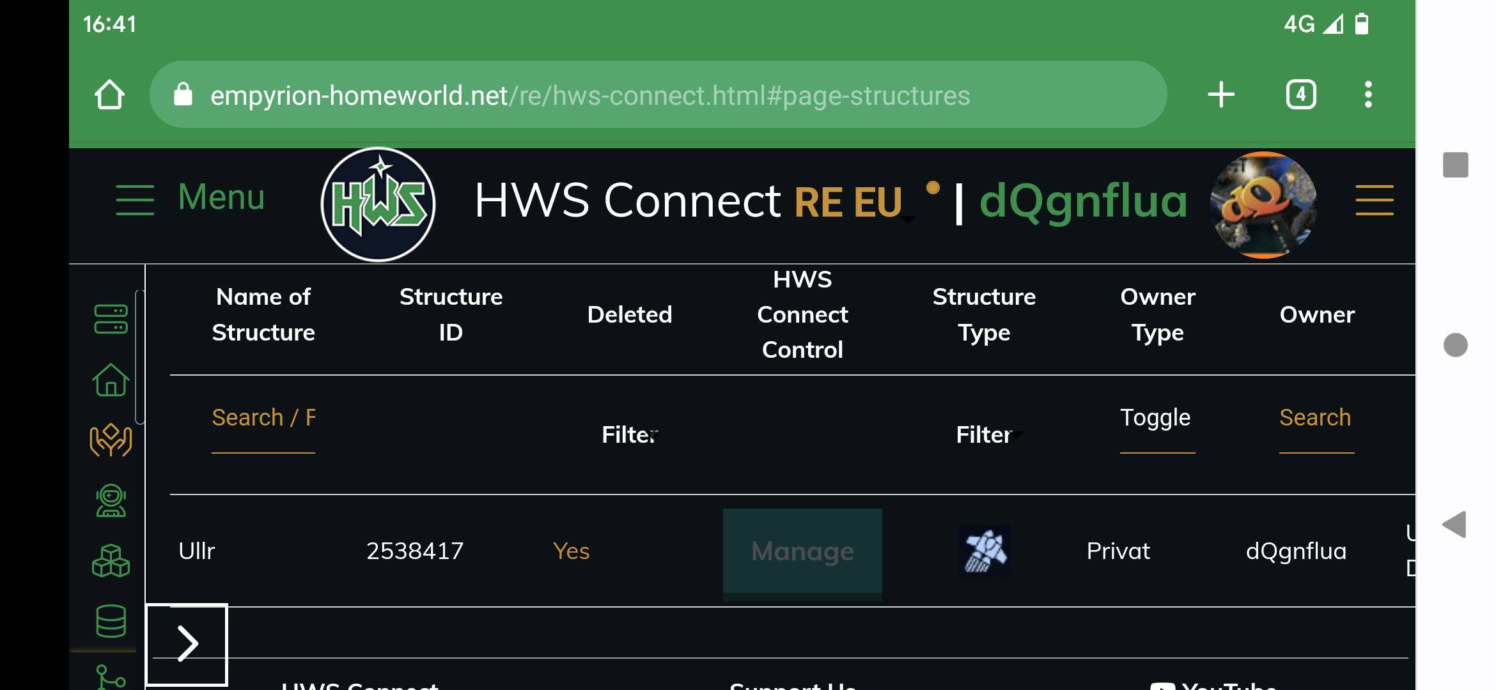The height and width of the screenshot is (690, 1496).
Task: Expand the sidebar with the chevron arrow
Action: (x=187, y=644)
